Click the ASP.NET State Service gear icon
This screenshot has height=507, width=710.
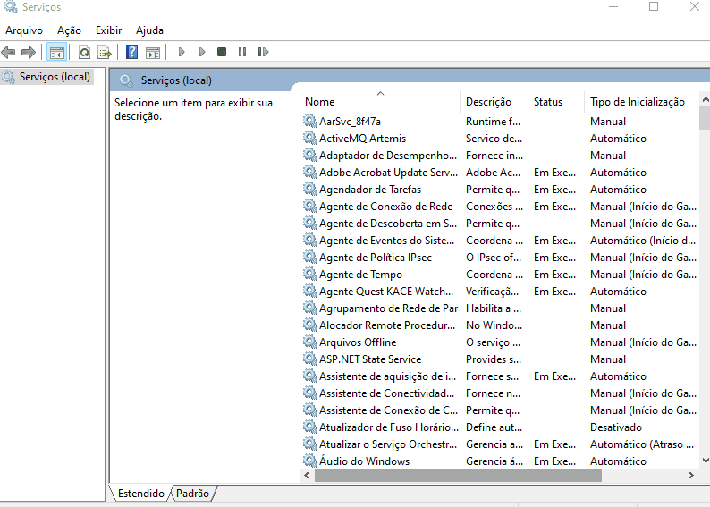pos(309,359)
